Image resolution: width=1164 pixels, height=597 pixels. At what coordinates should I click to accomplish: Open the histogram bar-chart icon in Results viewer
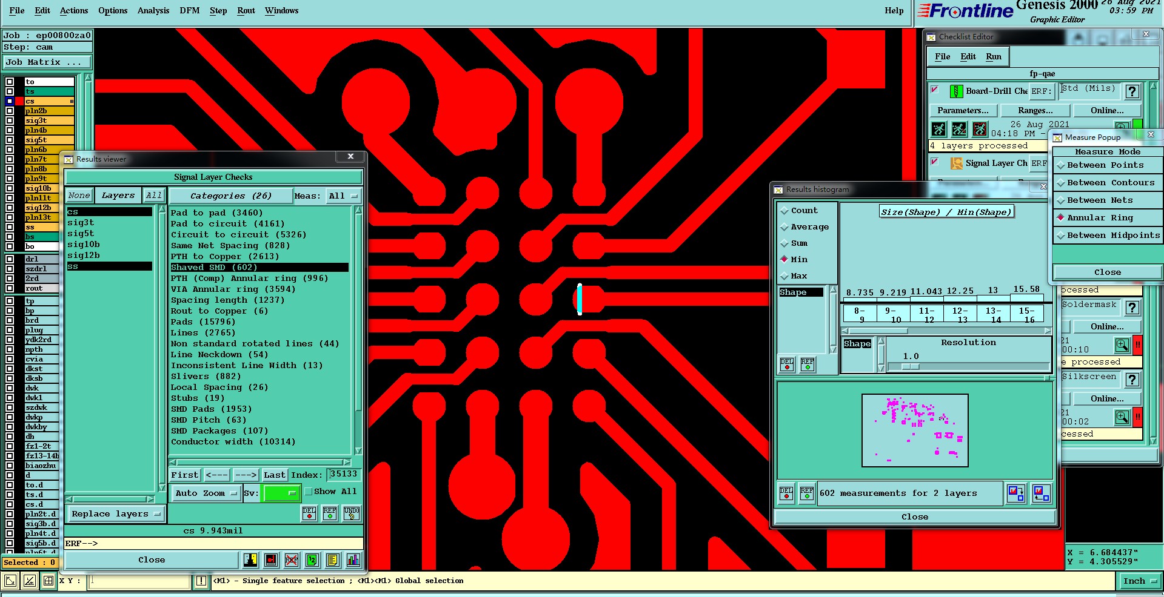point(353,560)
